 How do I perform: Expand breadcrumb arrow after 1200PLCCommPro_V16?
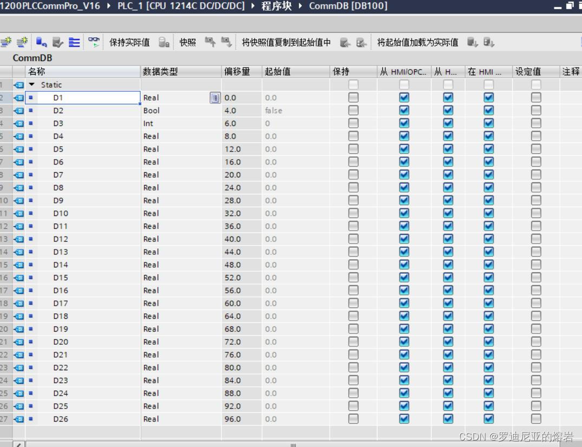[x=108, y=6]
